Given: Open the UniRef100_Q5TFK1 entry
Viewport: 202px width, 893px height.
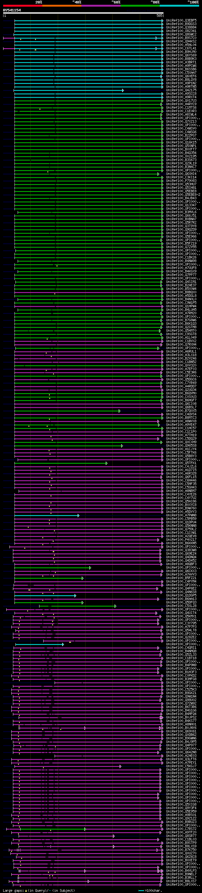Looking at the screenshot, I should pos(181,463).
